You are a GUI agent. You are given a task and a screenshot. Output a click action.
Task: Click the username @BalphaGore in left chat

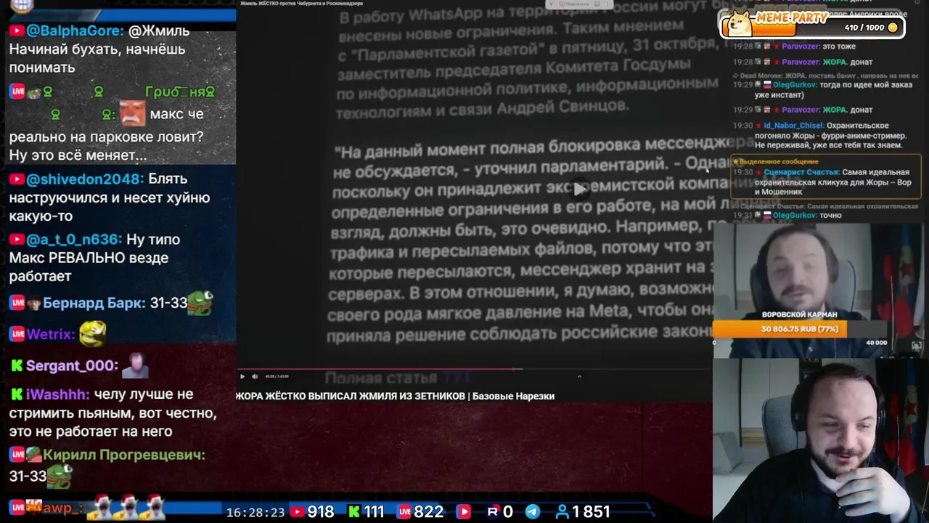[72, 31]
